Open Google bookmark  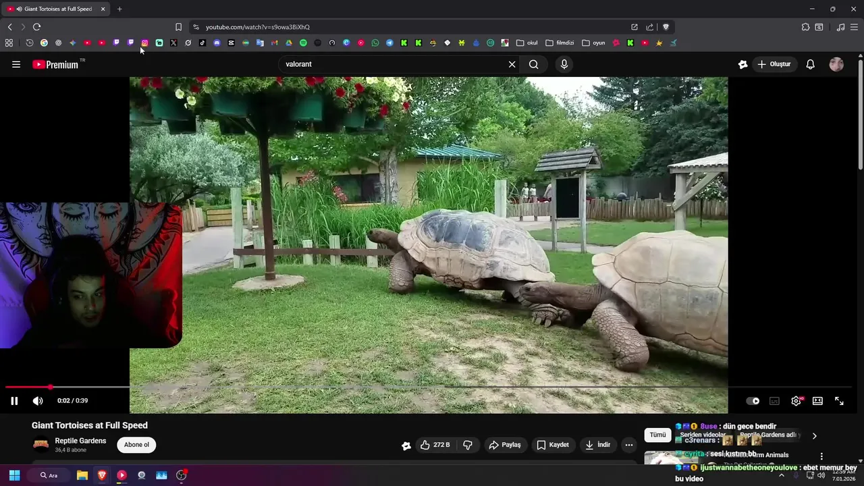pyautogui.click(x=44, y=43)
